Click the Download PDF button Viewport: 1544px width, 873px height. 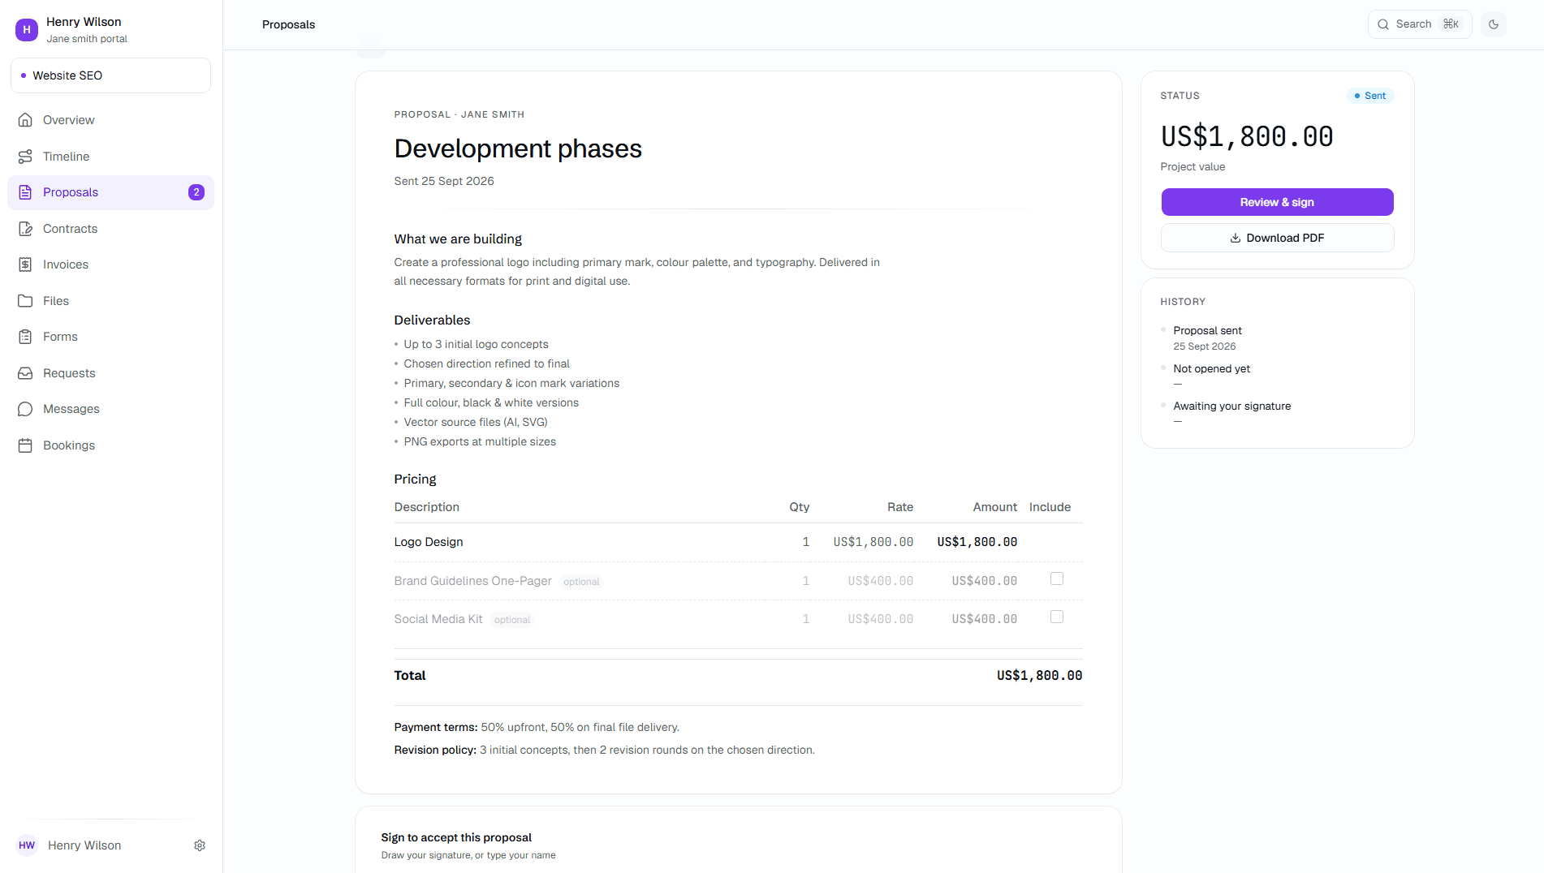pyautogui.click(x=1277, y=238)
